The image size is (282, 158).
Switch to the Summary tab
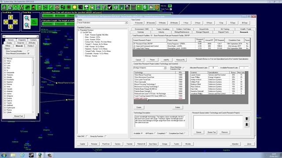(x=141, y=32)
